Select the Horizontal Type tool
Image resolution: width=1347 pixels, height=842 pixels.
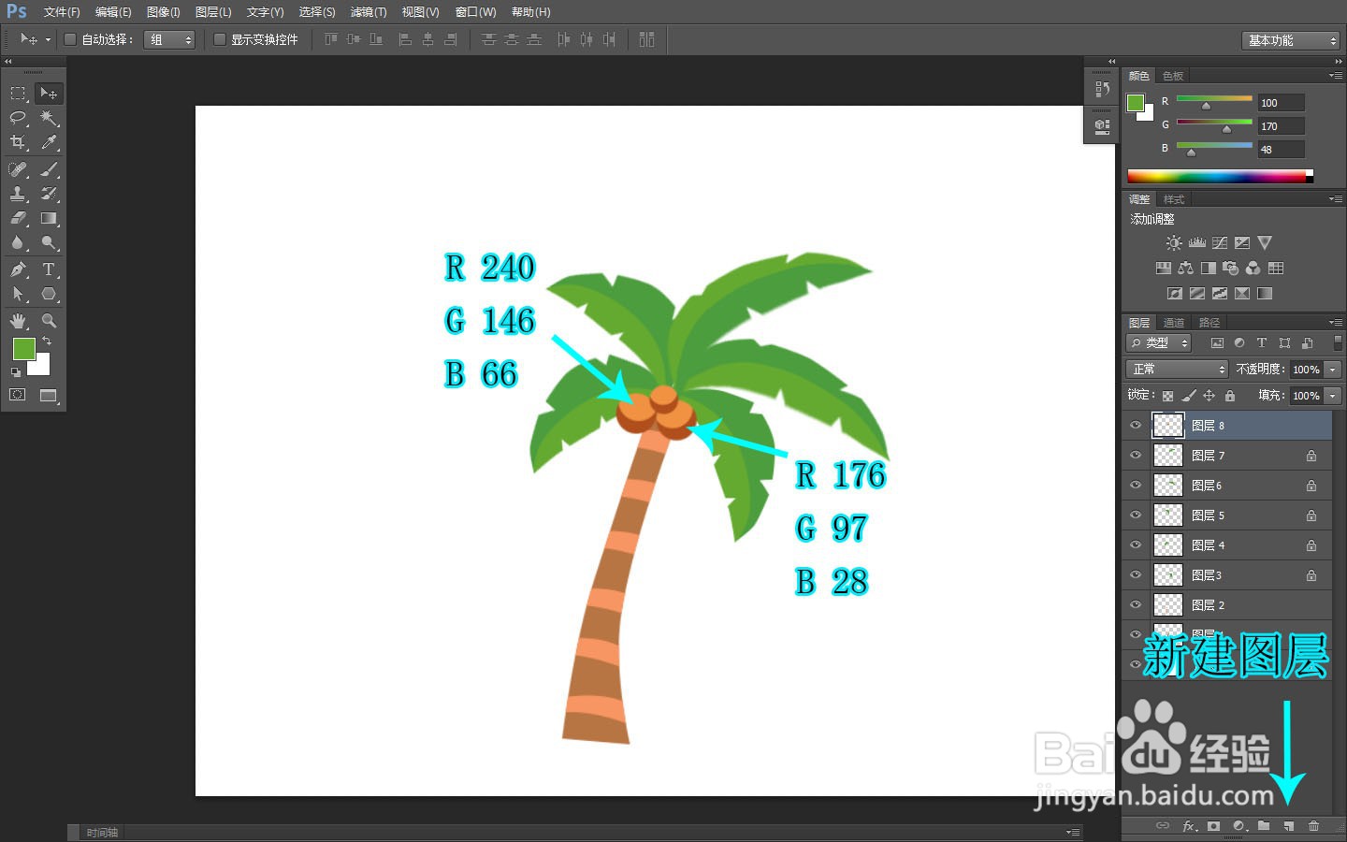pos(49,269)
